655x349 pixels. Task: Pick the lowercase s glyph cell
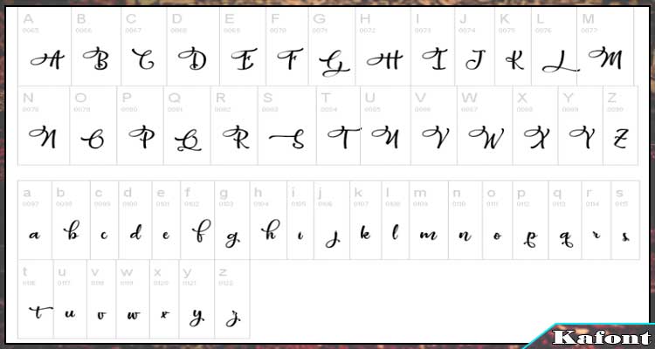pos(625,220)
